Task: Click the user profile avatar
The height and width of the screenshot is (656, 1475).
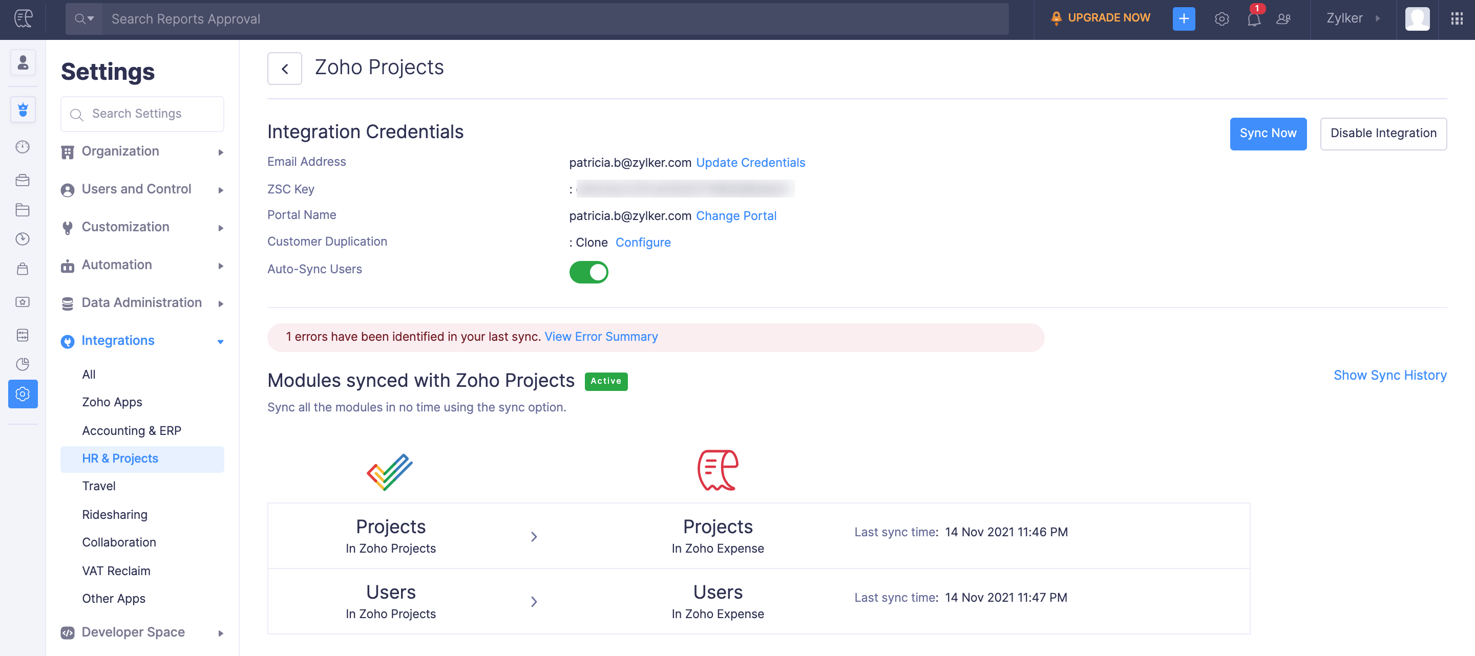Action: (x=1417, y=19)
